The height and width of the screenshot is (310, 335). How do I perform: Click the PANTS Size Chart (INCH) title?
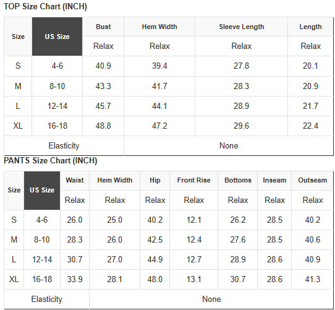pyautogui.click(x=51, y=161)
